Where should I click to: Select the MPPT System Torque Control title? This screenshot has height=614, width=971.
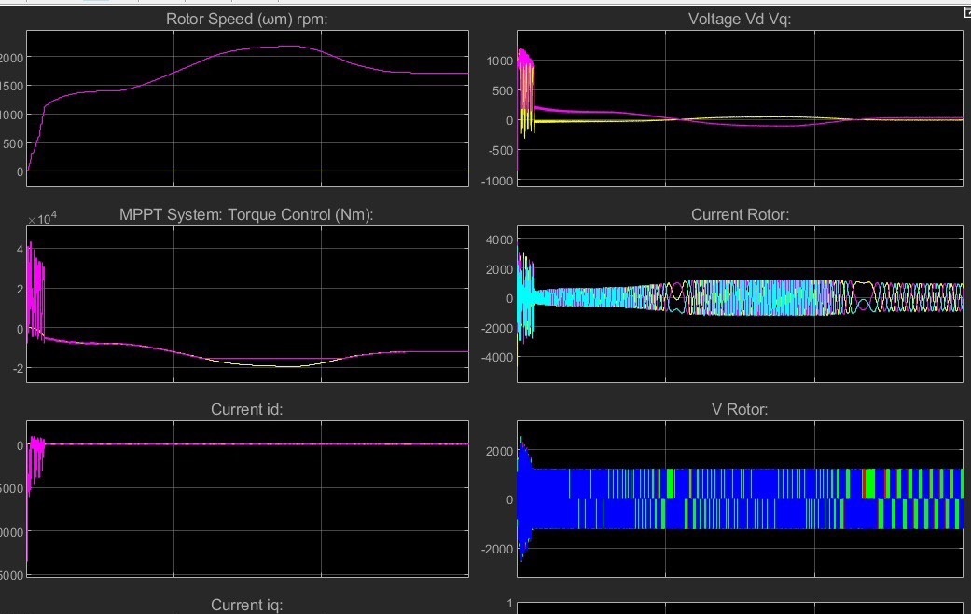pyautogui.click(x=246, y=214)
